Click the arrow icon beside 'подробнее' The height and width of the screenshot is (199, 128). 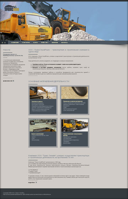coord(36,183)
